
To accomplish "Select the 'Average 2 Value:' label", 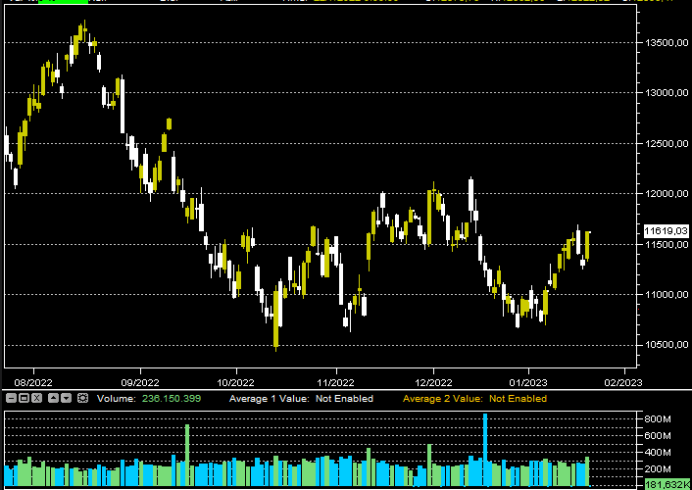I will click(443, 399).
